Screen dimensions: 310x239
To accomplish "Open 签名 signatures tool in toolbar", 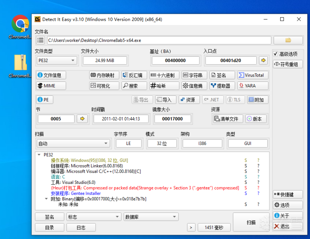I will point(222,75).
